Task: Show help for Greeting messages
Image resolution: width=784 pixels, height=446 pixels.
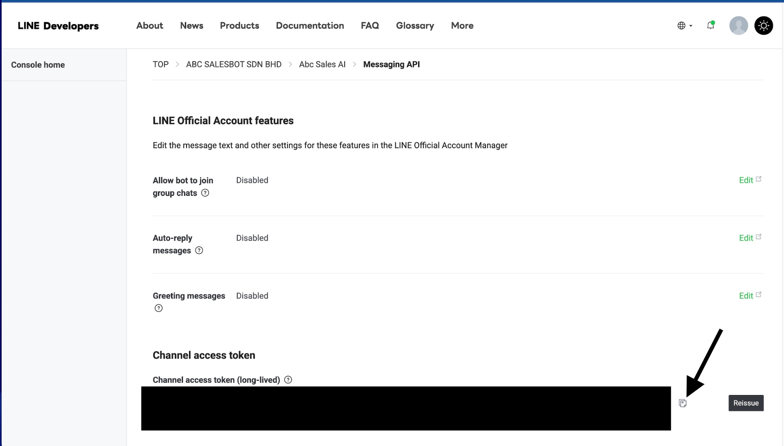Action: pyautogui.click(x=159, y=308)
